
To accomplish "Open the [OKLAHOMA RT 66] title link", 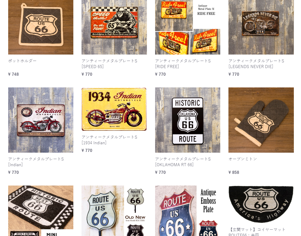I will click(183, 162).
